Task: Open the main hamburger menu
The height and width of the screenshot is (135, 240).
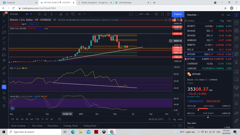Action: [x=4, y=14]
